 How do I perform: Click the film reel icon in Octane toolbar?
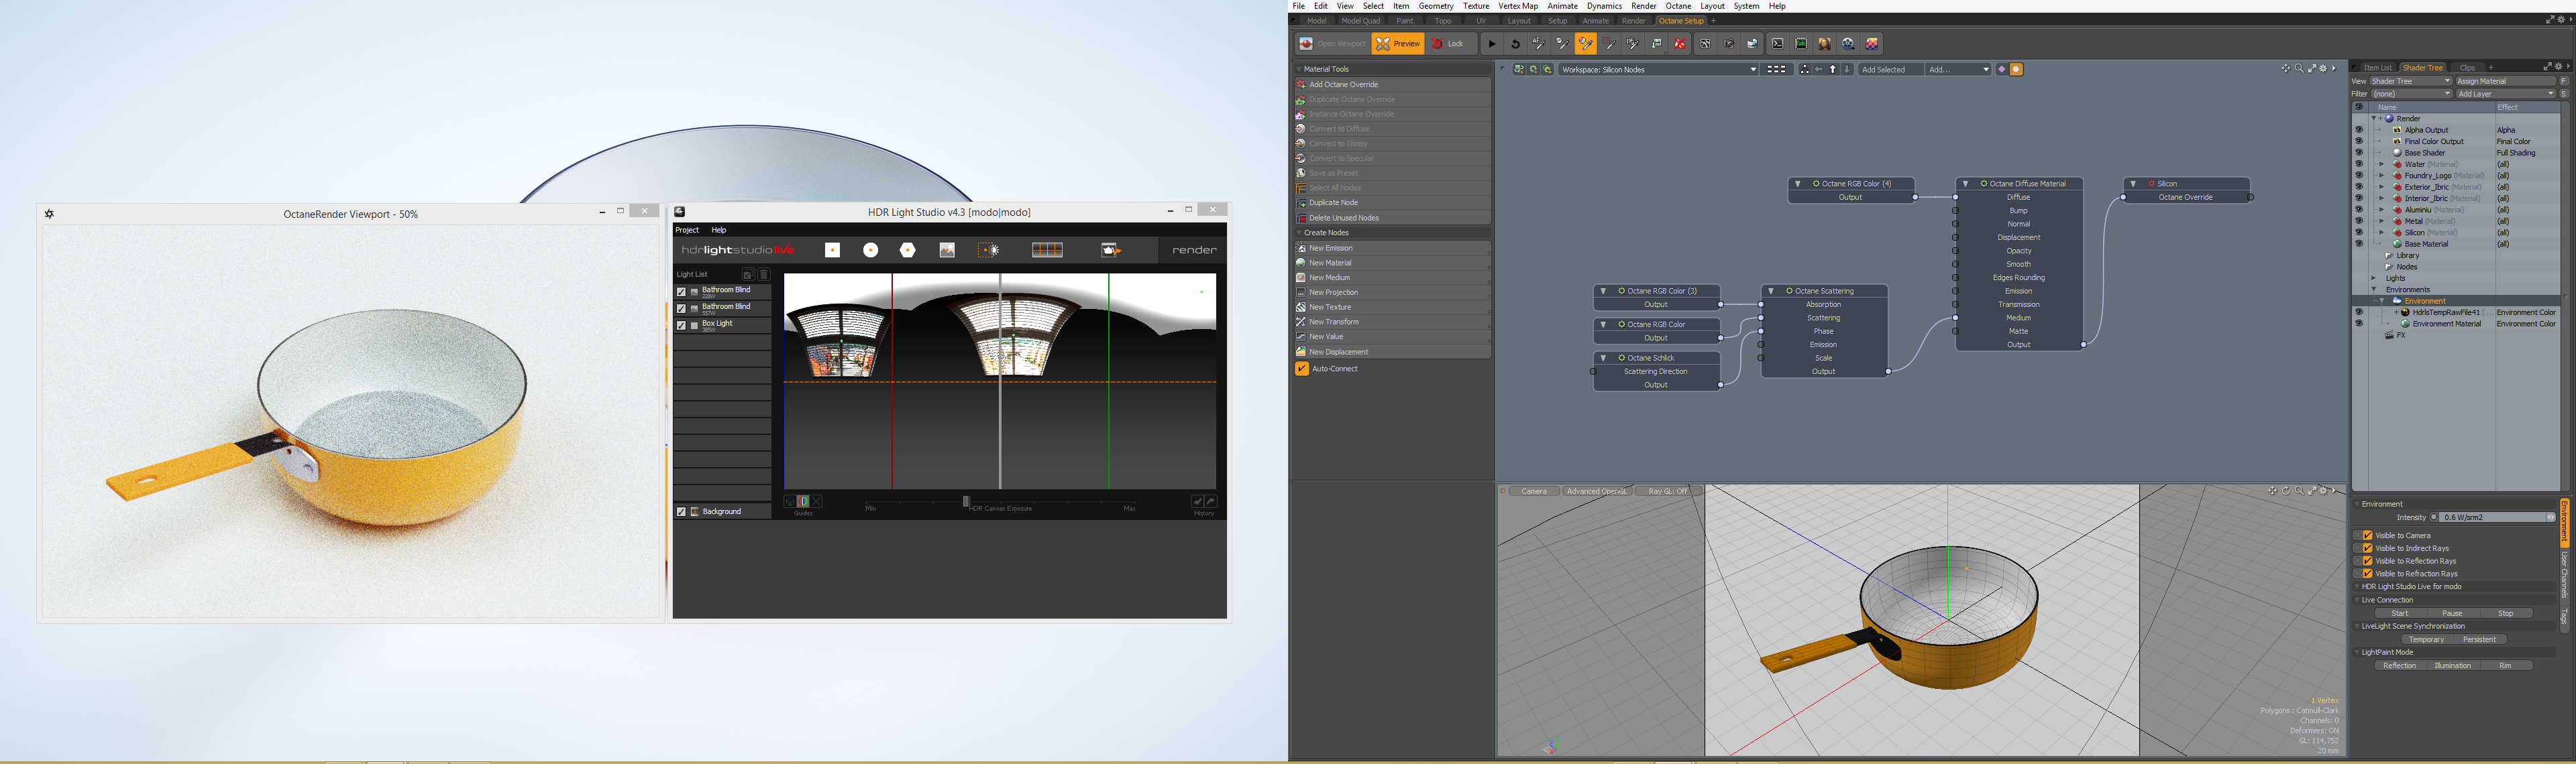coord(1848,44)
